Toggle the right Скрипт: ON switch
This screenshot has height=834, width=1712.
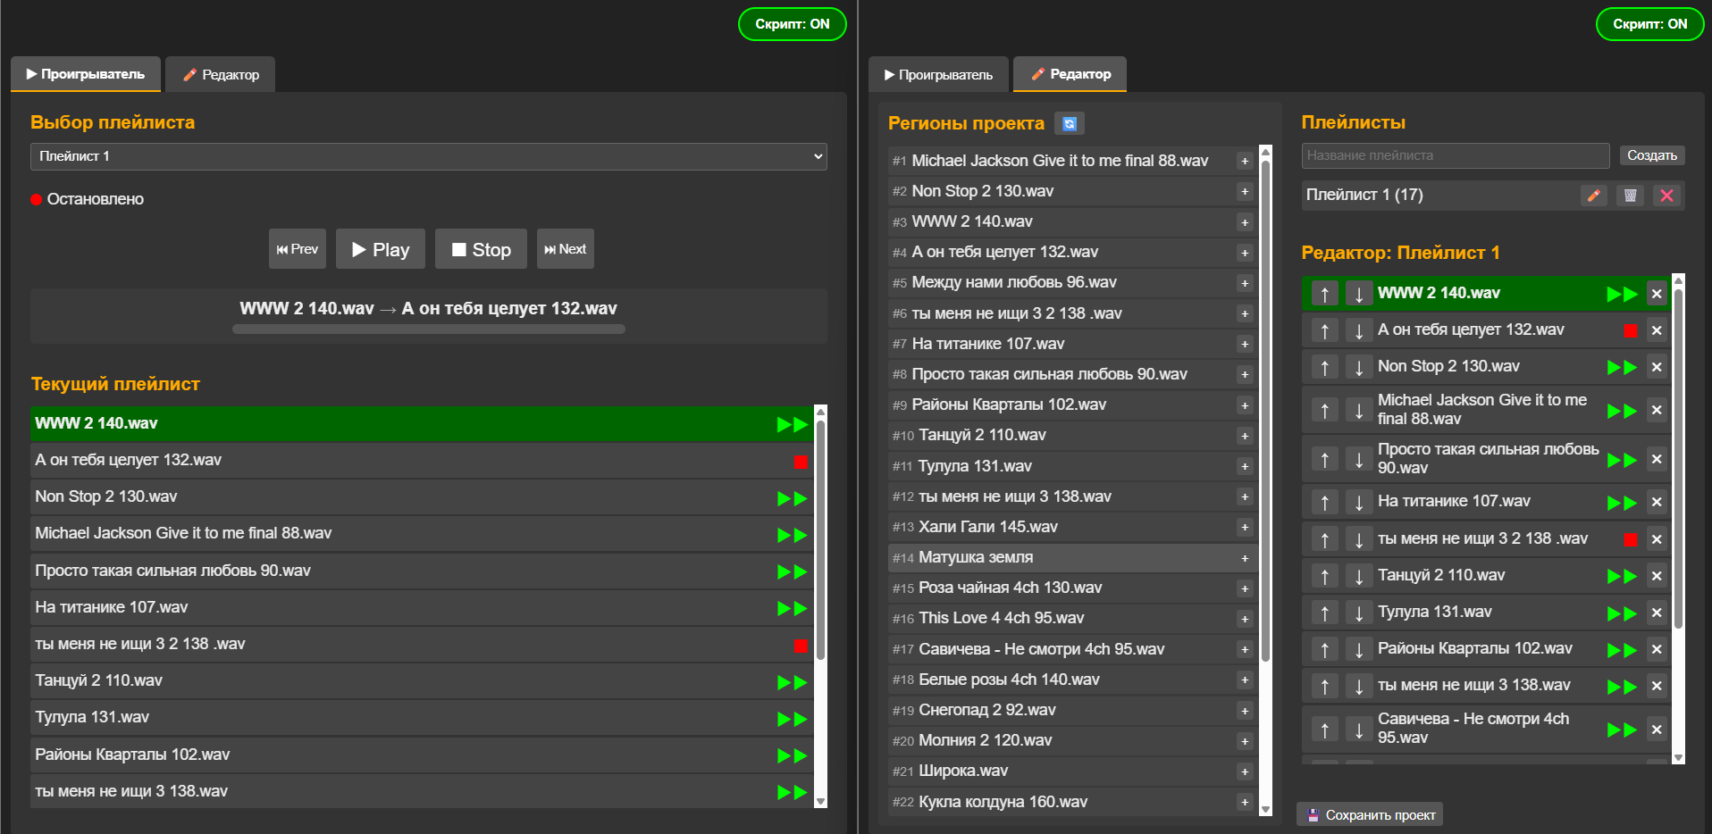[x=1649, y=24]
